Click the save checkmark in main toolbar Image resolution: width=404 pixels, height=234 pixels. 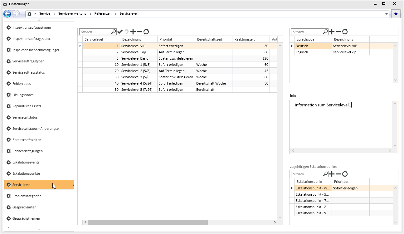click(120, 32)
